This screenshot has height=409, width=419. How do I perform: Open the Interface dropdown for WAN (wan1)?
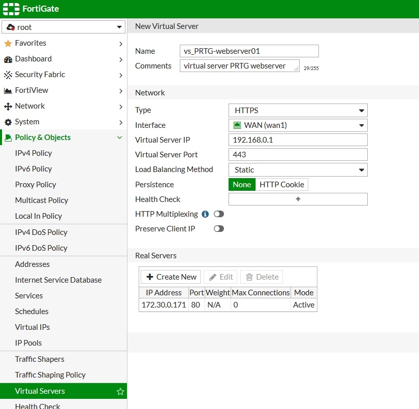[x=298, y=125]
